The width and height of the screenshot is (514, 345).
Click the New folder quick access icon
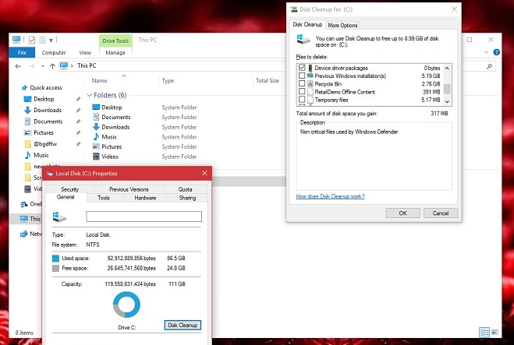42,40
